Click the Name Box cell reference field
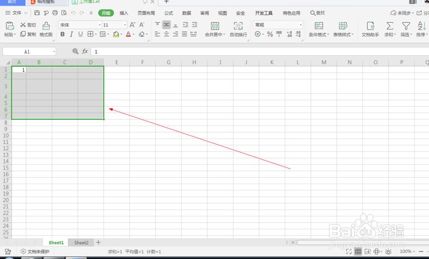429x259 pixels. click(x=27, y=51)
